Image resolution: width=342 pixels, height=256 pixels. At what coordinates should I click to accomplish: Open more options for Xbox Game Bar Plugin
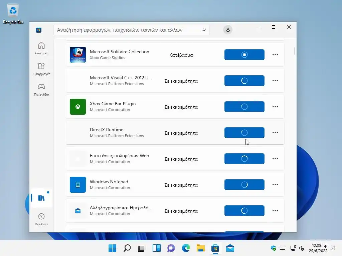click(x=275, y=107)
